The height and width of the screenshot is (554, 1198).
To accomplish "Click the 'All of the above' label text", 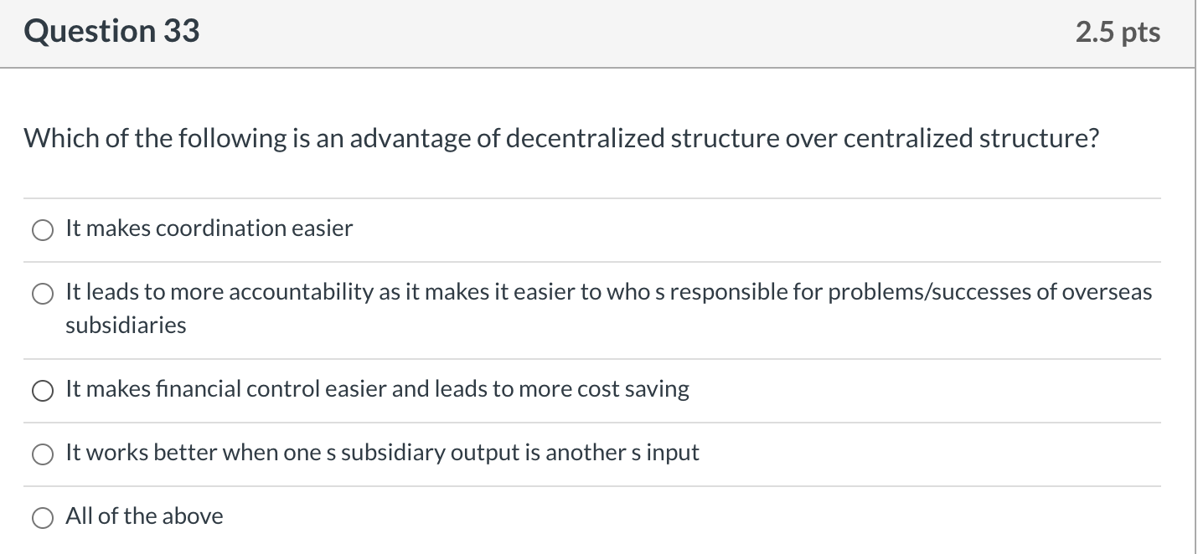I will coord(144,516).
